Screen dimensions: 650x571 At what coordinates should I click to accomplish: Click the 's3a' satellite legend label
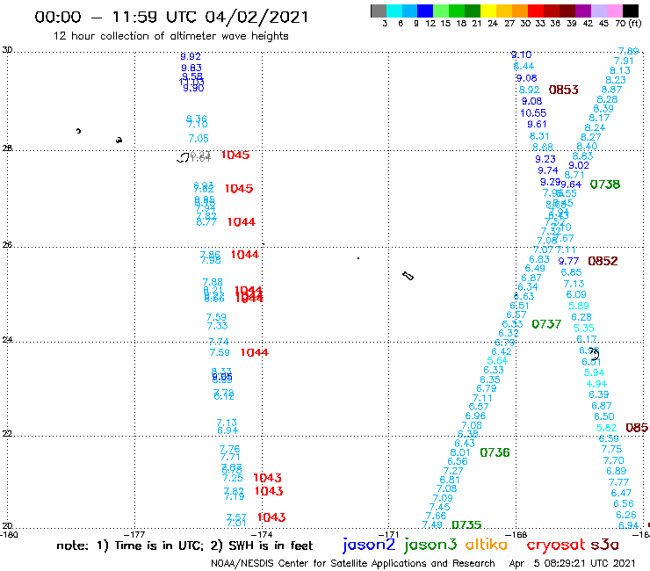[604, 545]
